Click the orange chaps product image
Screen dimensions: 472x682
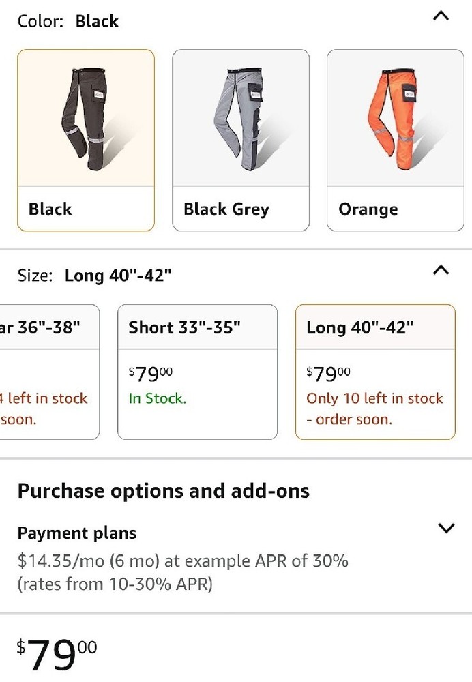tap(396, 118)
